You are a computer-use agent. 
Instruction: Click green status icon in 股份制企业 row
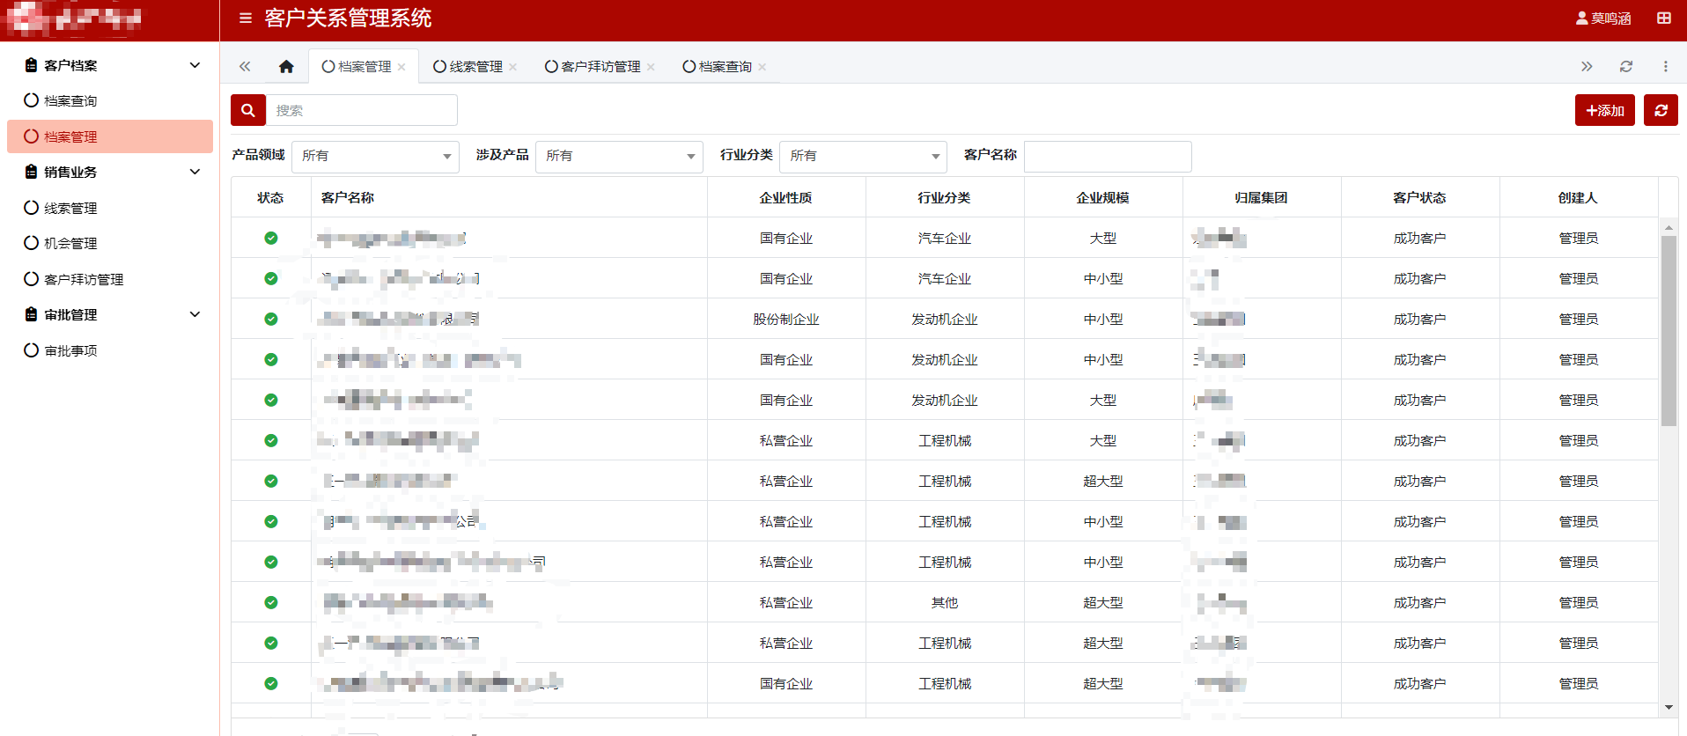[271, 319]
